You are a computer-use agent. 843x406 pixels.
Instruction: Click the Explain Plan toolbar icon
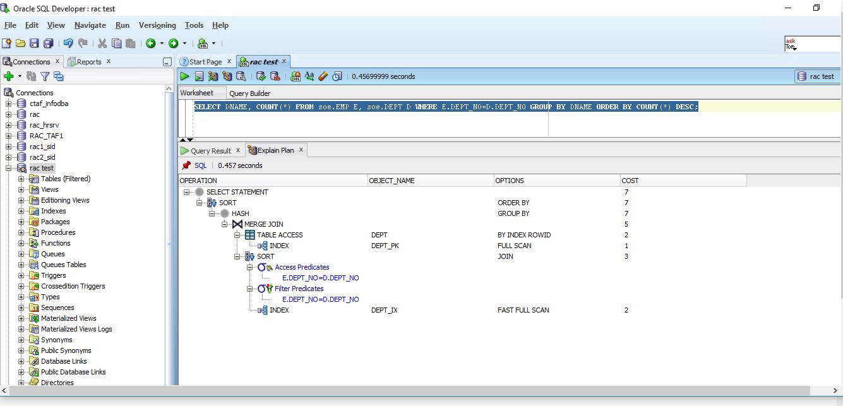[213, 76]
